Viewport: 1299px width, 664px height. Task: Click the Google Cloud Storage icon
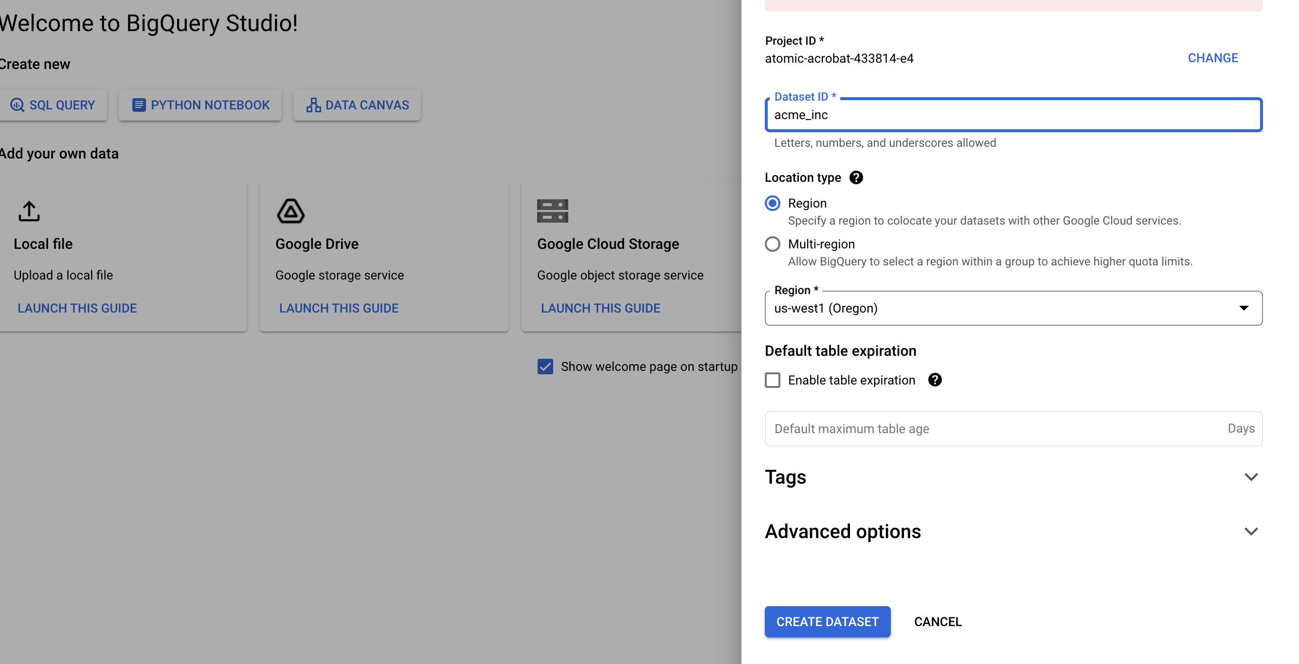[552, 211]
